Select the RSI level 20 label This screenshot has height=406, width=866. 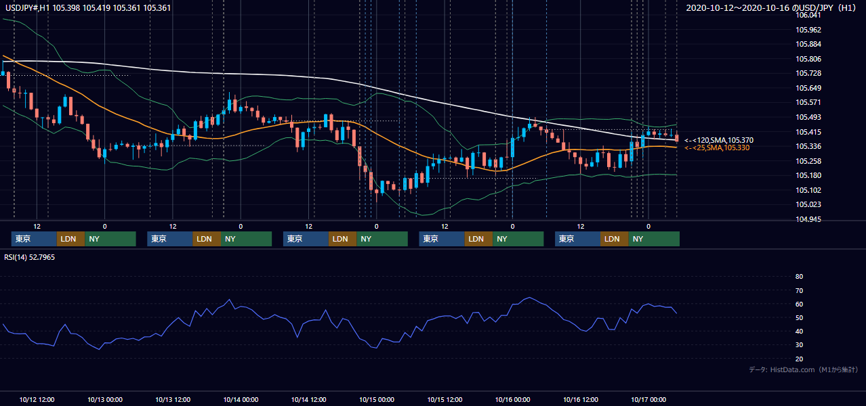(x=799, y=359)
